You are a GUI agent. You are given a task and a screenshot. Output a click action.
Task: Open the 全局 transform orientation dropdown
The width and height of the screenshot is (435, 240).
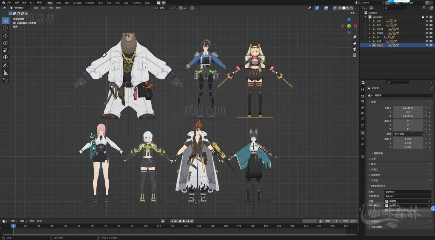[162, 8]
